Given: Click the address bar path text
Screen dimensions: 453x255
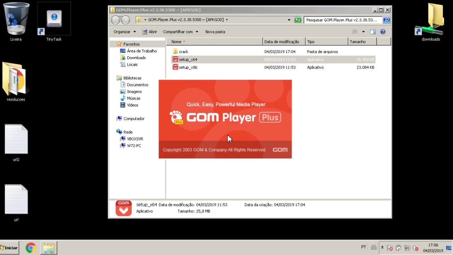Looking at the screenshot, I should point(186,20).
